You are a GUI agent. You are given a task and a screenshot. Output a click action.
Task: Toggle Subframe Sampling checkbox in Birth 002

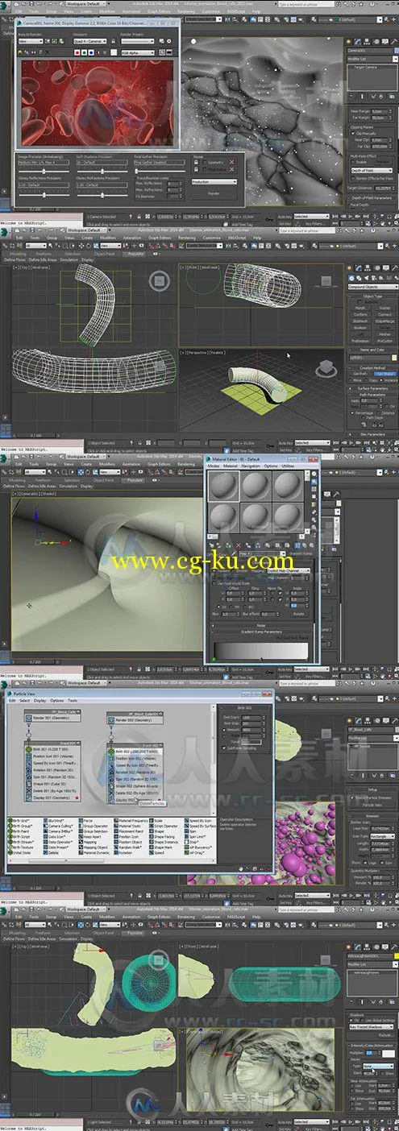(223, 748)
